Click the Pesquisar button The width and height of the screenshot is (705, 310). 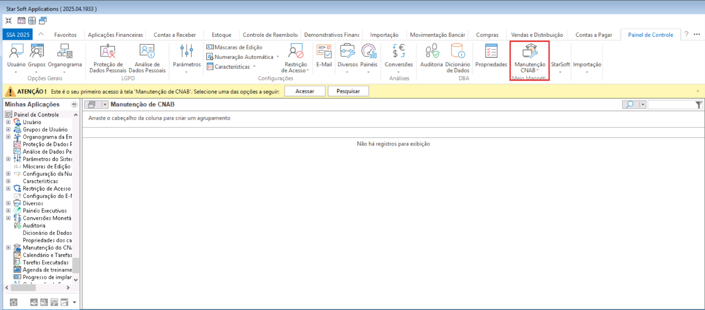(x=348, y=91)
